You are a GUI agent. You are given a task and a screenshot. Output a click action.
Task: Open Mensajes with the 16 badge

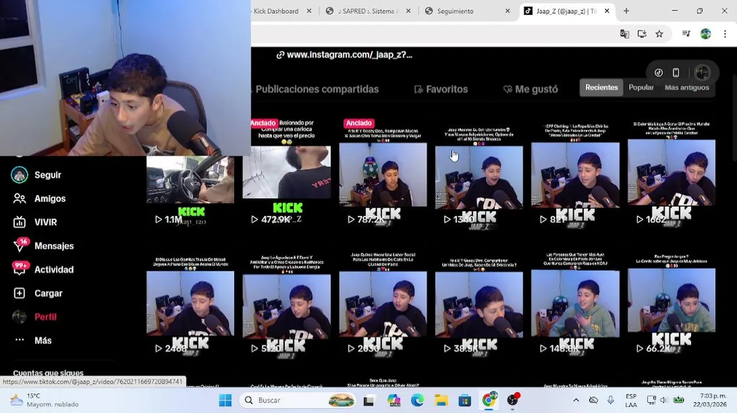pyautogui.click(x=43, y=246)
